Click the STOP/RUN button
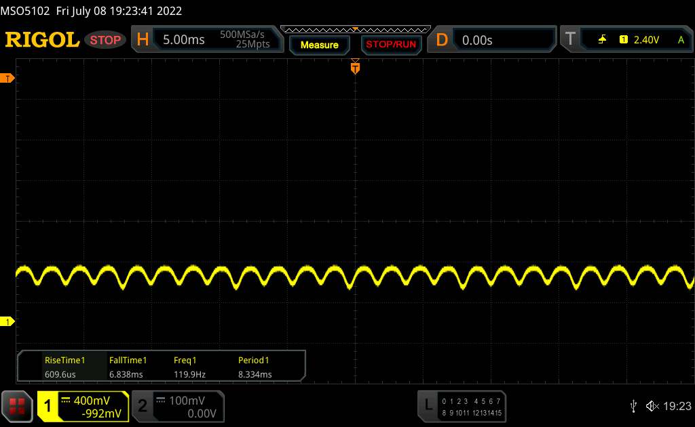The image size is (695, 427). (x=391, y=45)
